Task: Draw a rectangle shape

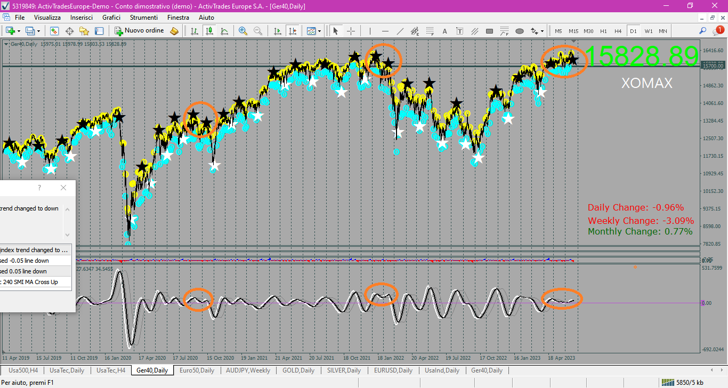Action: pos(490,31)
